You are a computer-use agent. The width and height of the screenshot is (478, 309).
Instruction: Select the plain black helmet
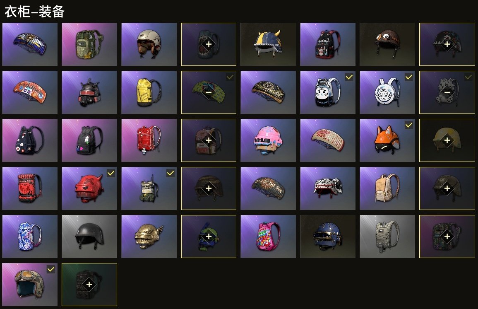coord(89,237)
